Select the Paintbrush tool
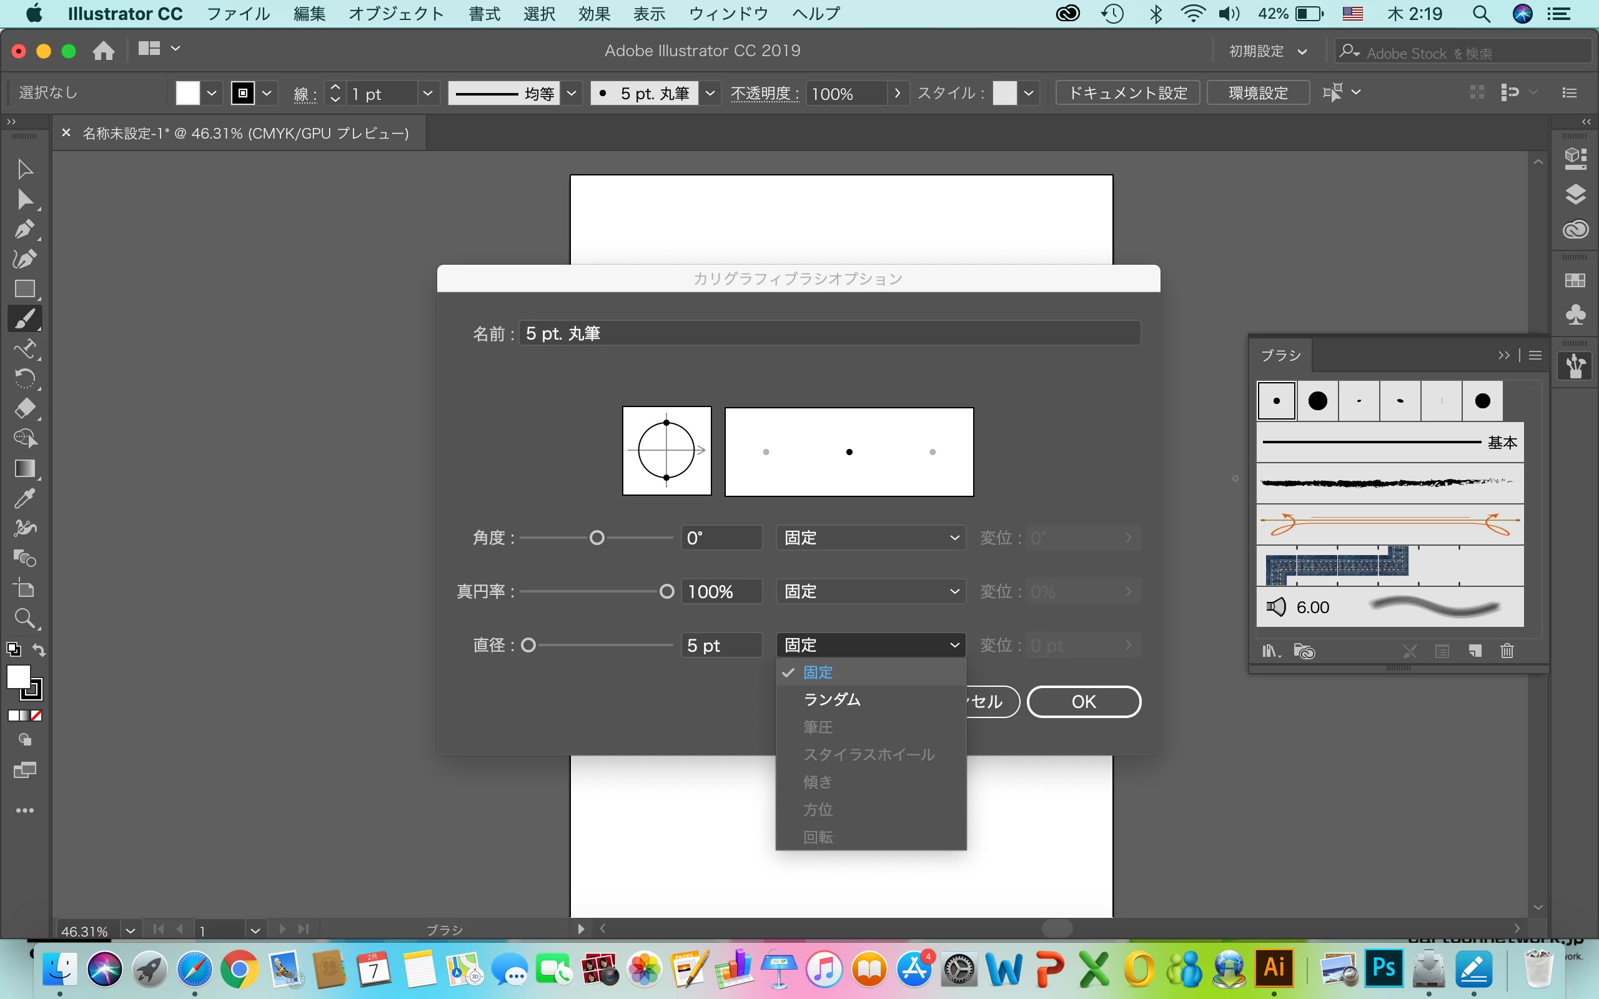Viewport: 1599px width, 999px height. [x=24, y=319]
